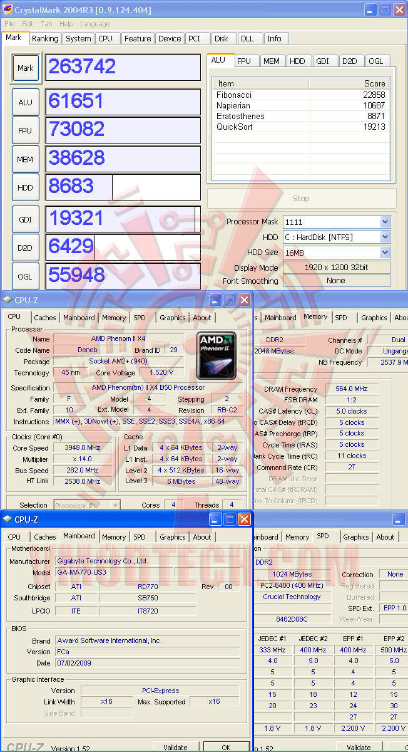
Task: Click the Stop button in CrystalMark
Action: coord(301,199)
